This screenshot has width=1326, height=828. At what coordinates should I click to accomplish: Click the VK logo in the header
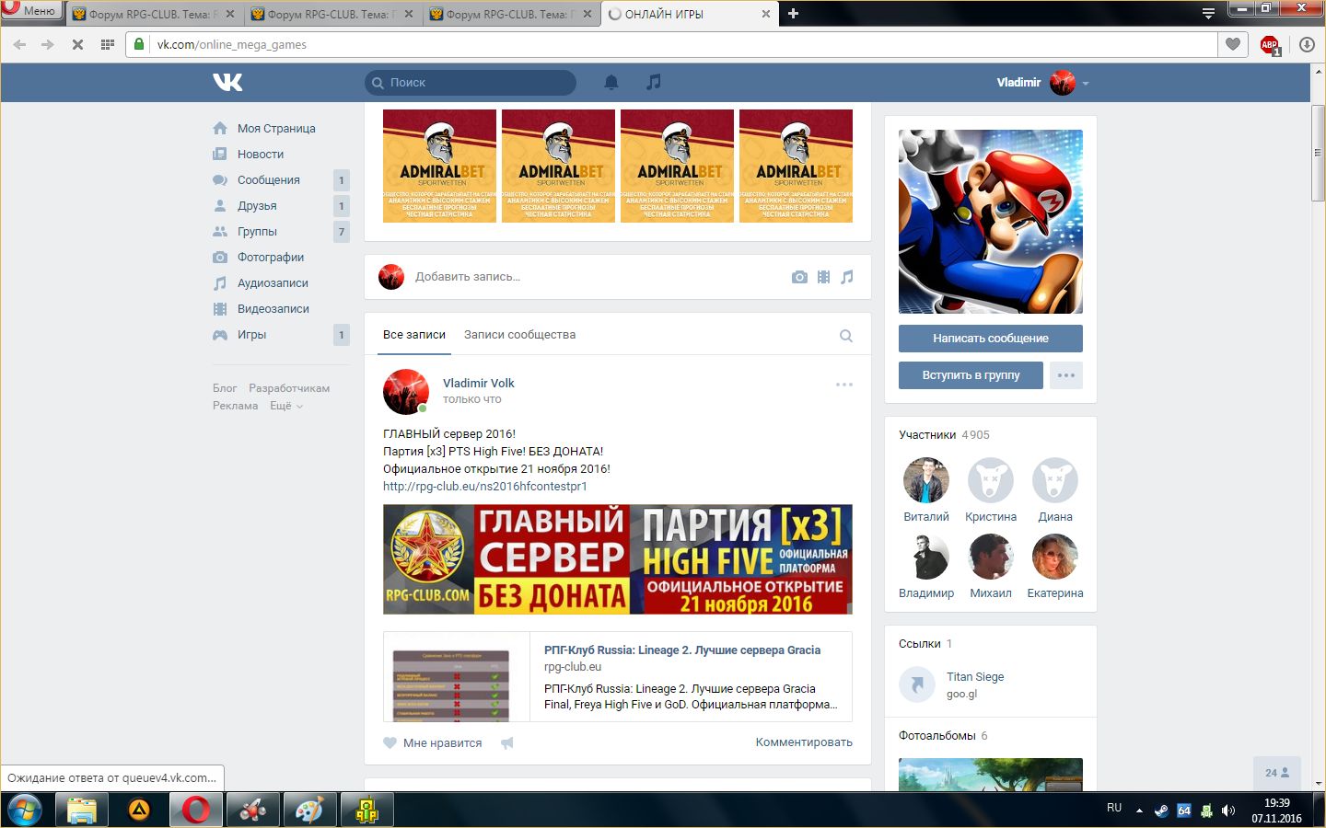(227, 82)
